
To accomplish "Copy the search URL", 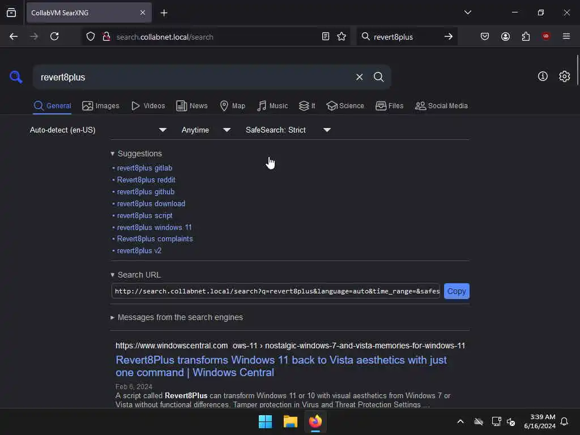I will (457, 291).
